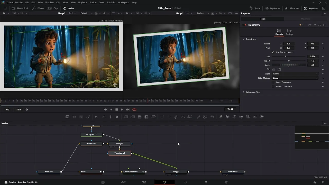Image resolution: width=329 pixels, height=185 pixels.
Task: Adjust the Aspect slider handle
Action: point(289,61)
